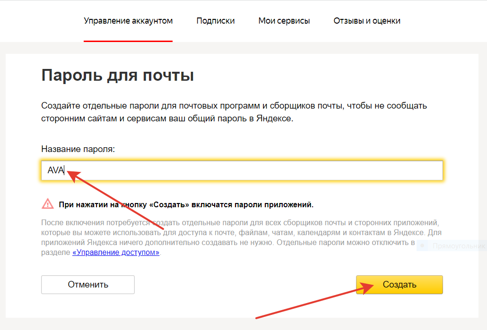
Task: Open the Отзывы и оценки tab
Action: pyautogui.click(x=367, y=21)
